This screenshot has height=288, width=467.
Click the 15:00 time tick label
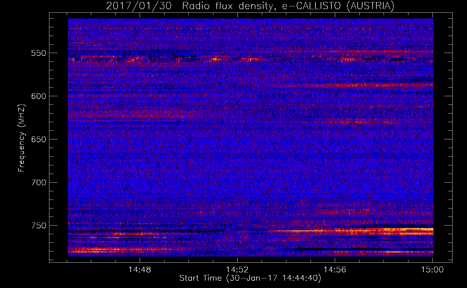click(x=432, y=270)
